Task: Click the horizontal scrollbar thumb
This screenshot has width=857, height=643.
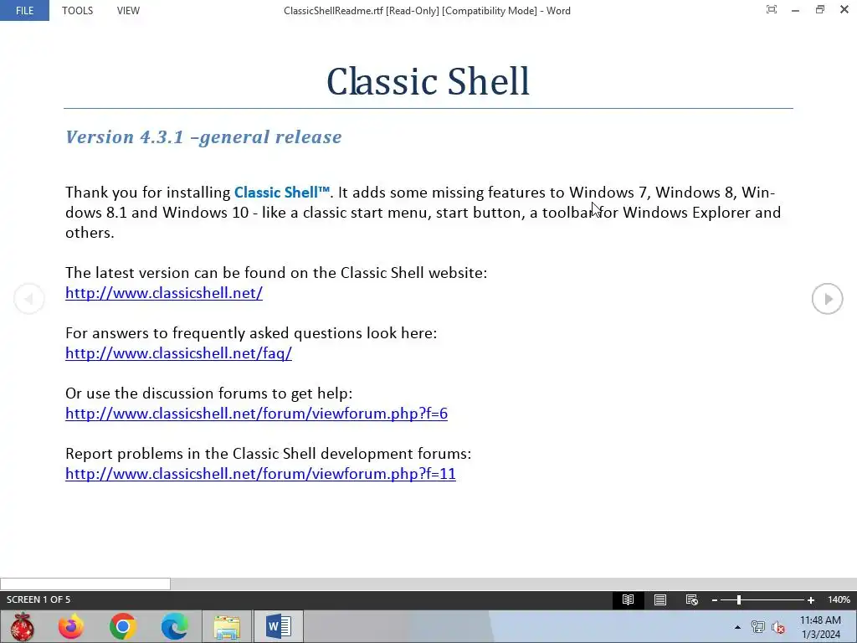Action: point(85,584)
